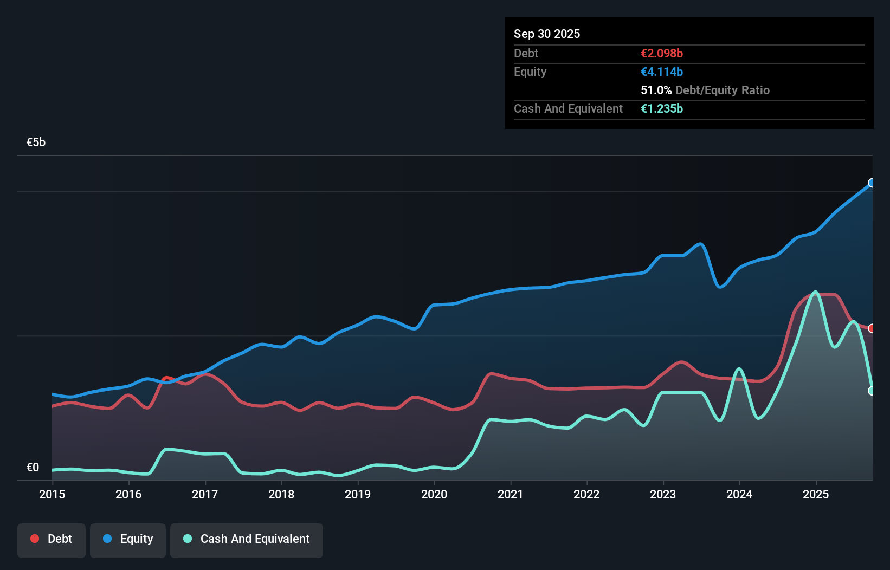Click the teal €1.235b Cash value
The height and width of the screenshot is (570, 890).
pos(661,108)
